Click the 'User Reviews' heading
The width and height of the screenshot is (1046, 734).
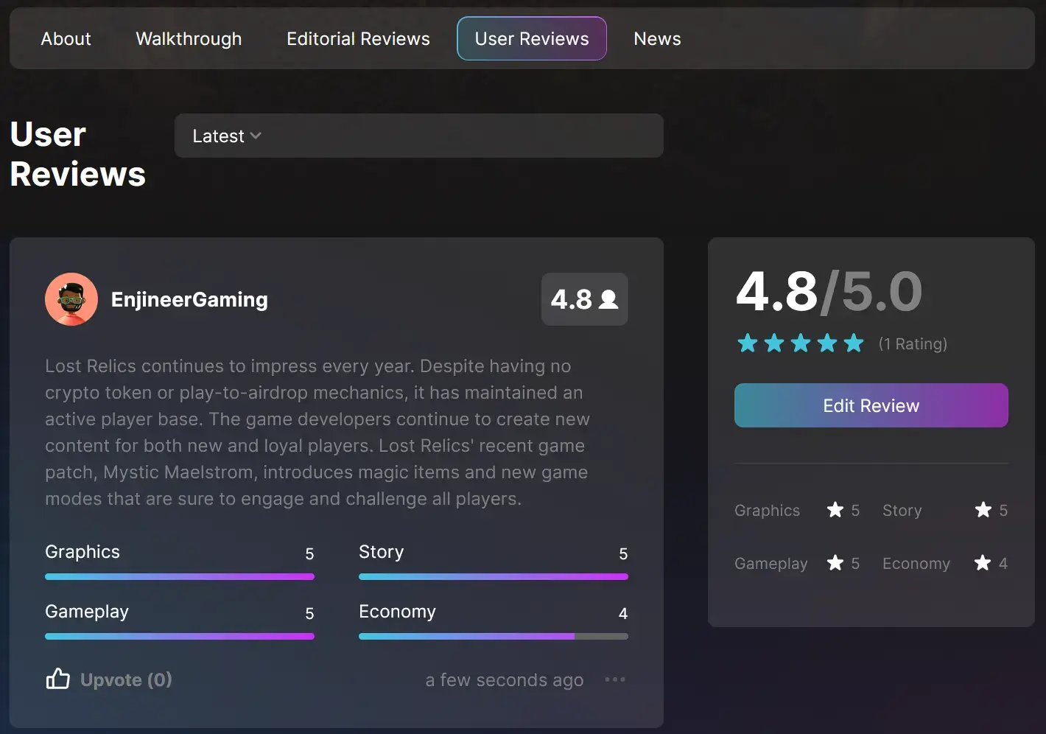click(78, 154)
